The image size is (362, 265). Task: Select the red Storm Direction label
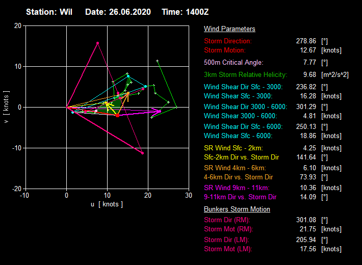tap(228, 41)
